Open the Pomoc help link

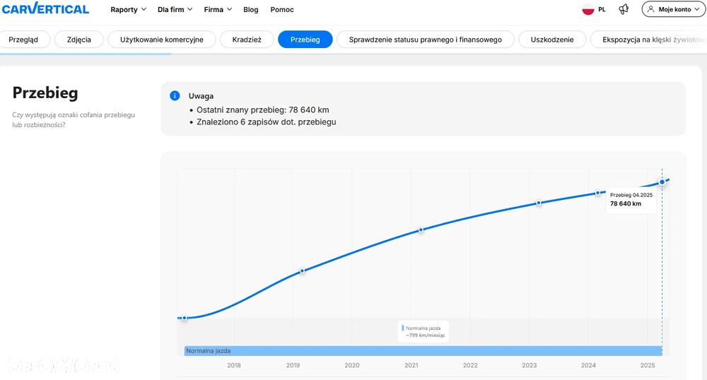point(282,10)
